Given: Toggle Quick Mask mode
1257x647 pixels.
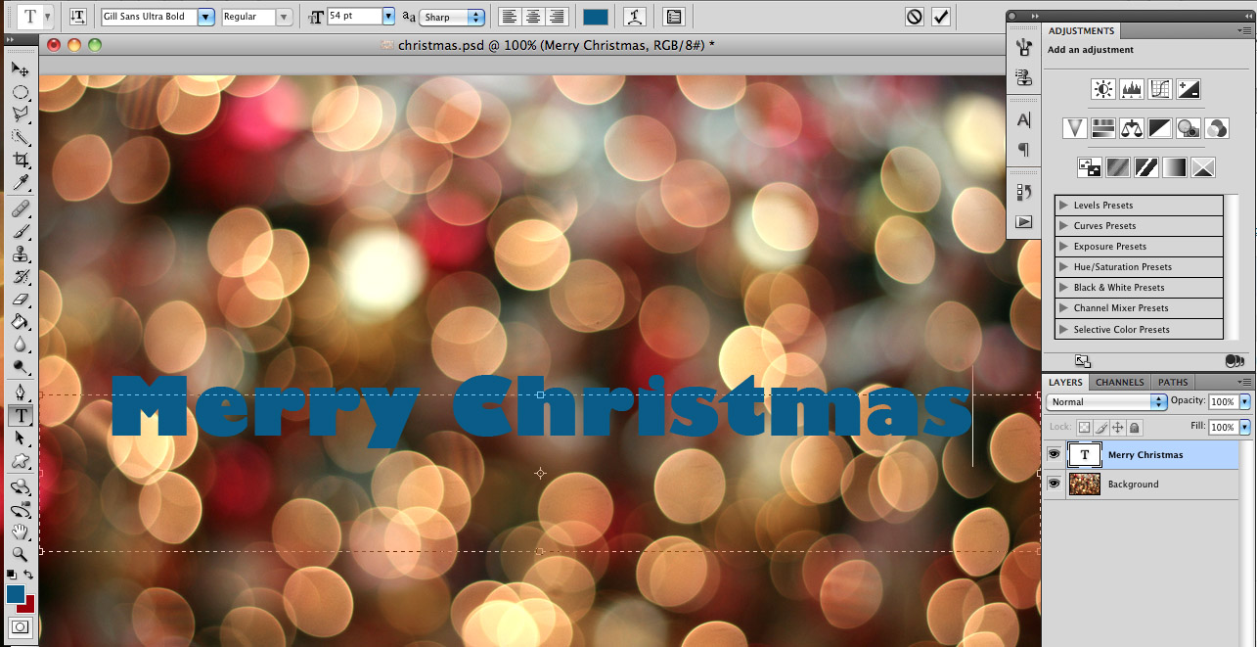Looking at the screenshot, I should [20, 626].
